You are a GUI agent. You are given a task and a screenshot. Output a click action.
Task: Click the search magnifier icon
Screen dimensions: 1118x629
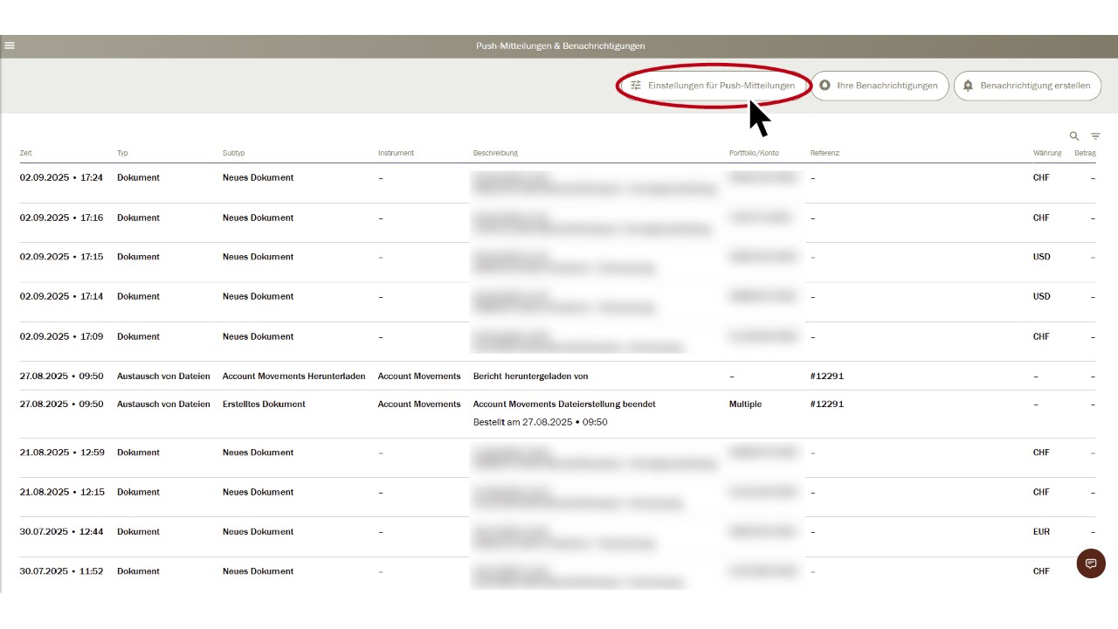tap(1074, 136)
